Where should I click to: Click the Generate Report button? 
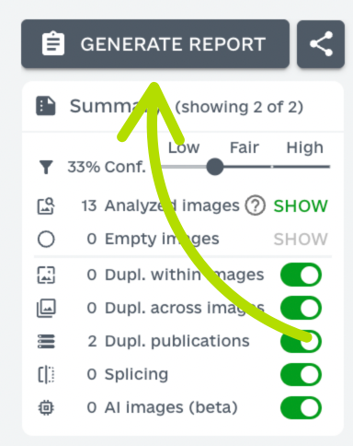pos(155,43)
